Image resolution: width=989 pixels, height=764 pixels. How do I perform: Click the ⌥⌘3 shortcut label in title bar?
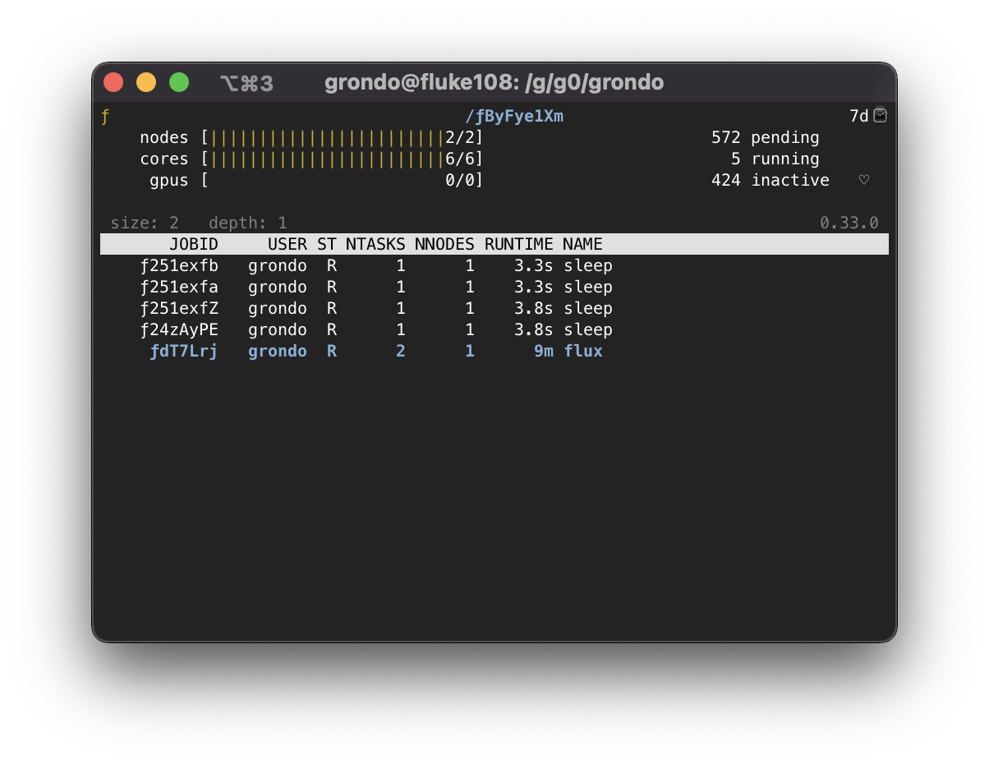[246, 83]
